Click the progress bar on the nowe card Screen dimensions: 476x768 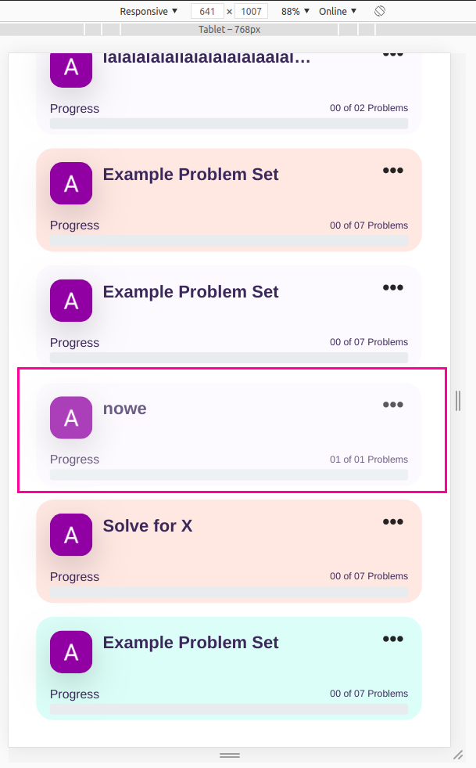[x=229, y=475]
